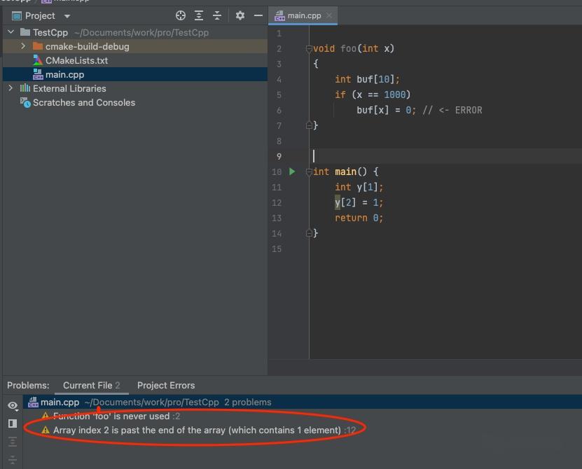Open Project panel settings gear

coord(240,15)
